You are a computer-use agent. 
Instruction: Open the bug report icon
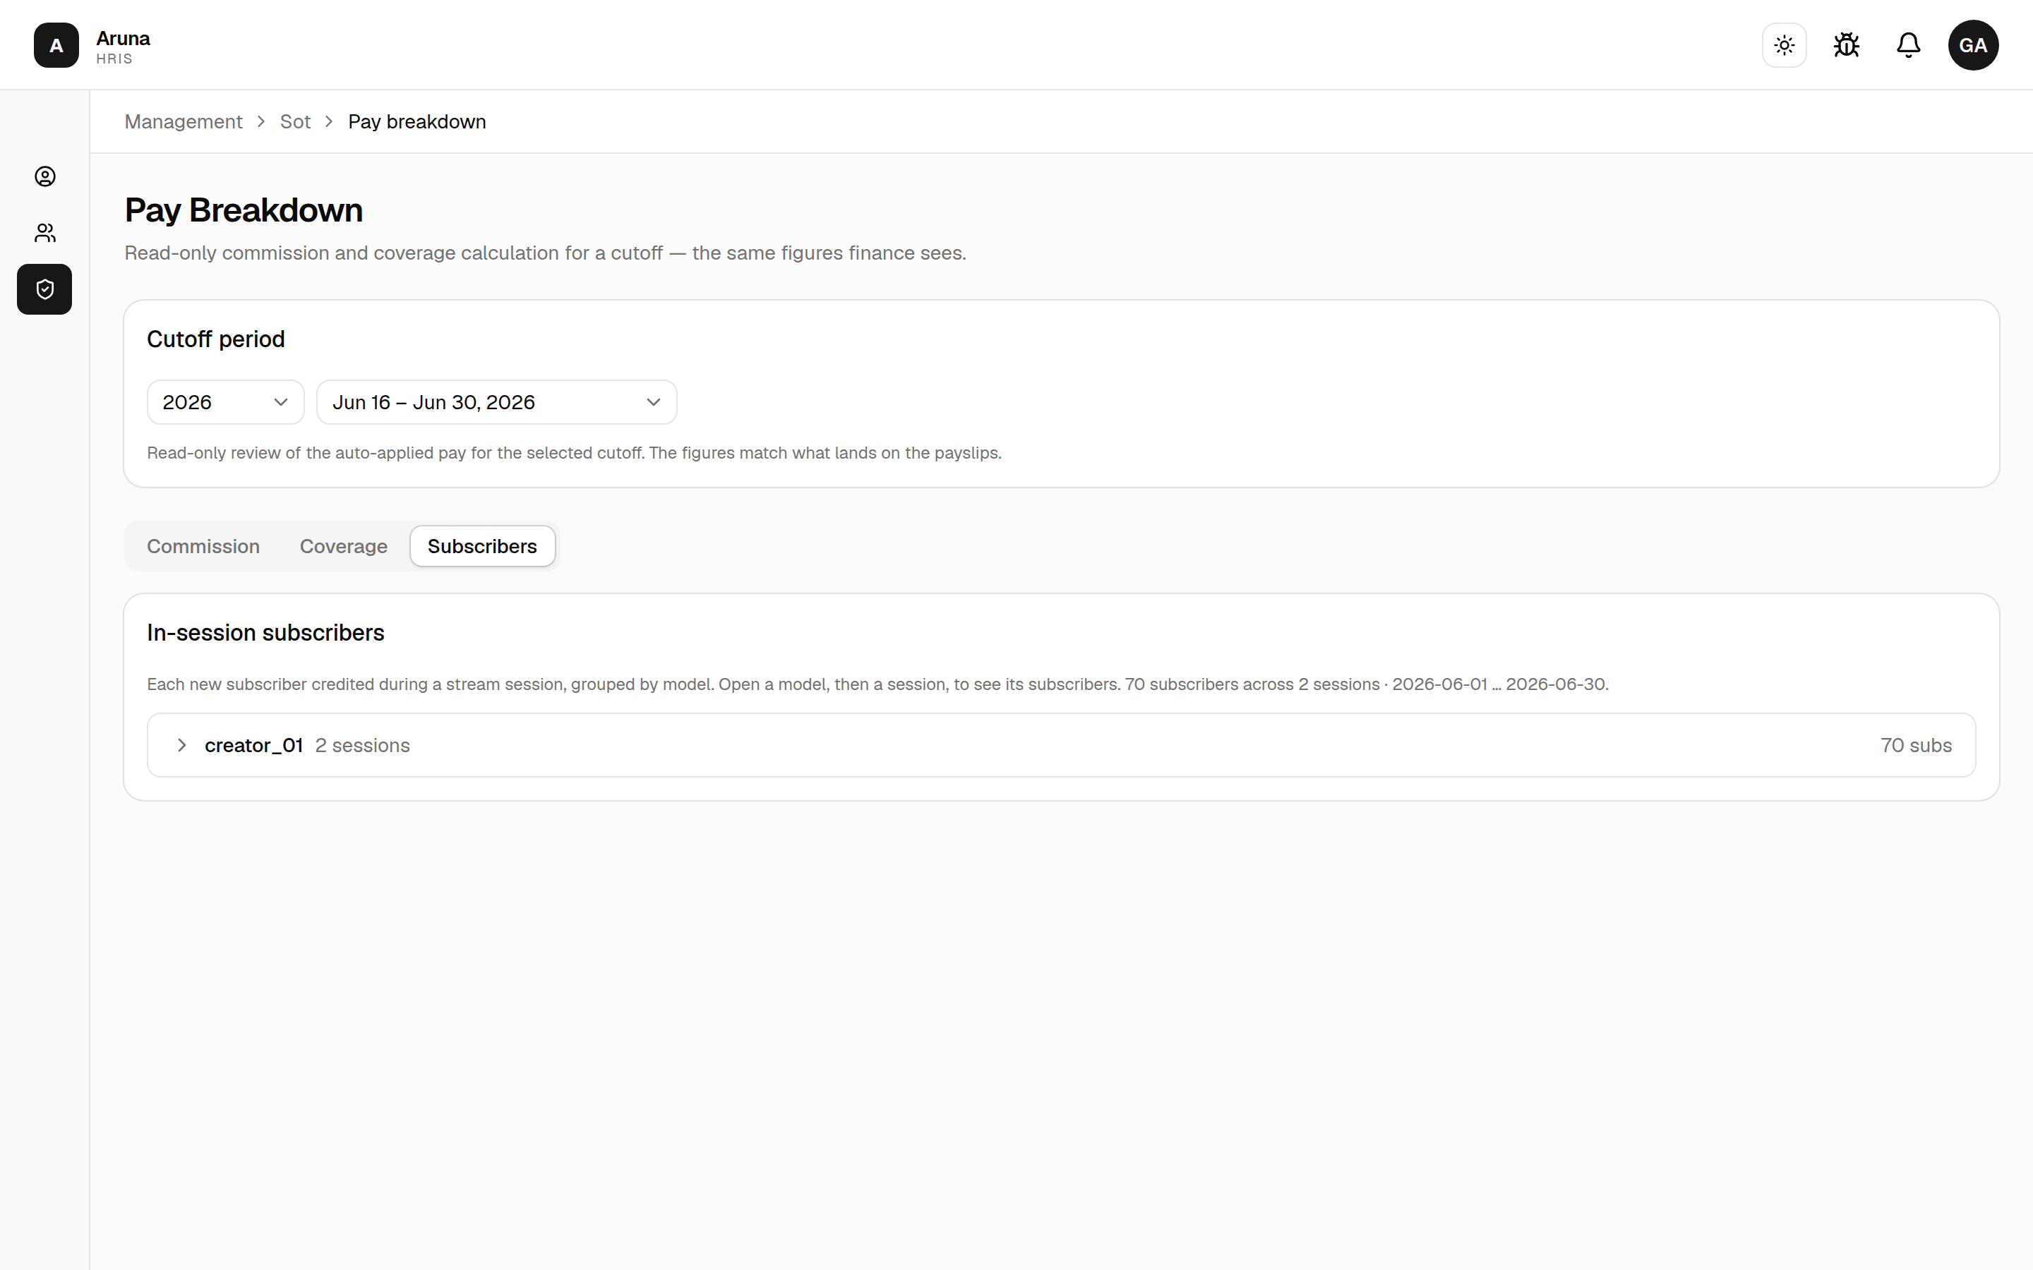point(1847,45)
